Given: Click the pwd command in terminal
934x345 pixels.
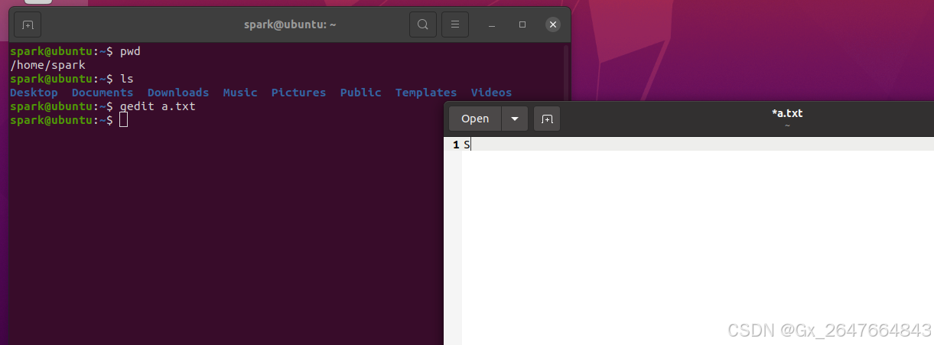Looking at the screenshot, I should coord(130,51).
